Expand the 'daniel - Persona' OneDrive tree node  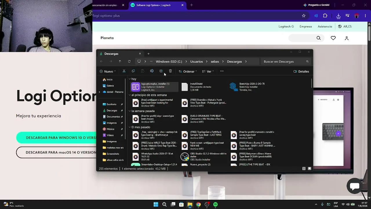click(x=99, y=92)
